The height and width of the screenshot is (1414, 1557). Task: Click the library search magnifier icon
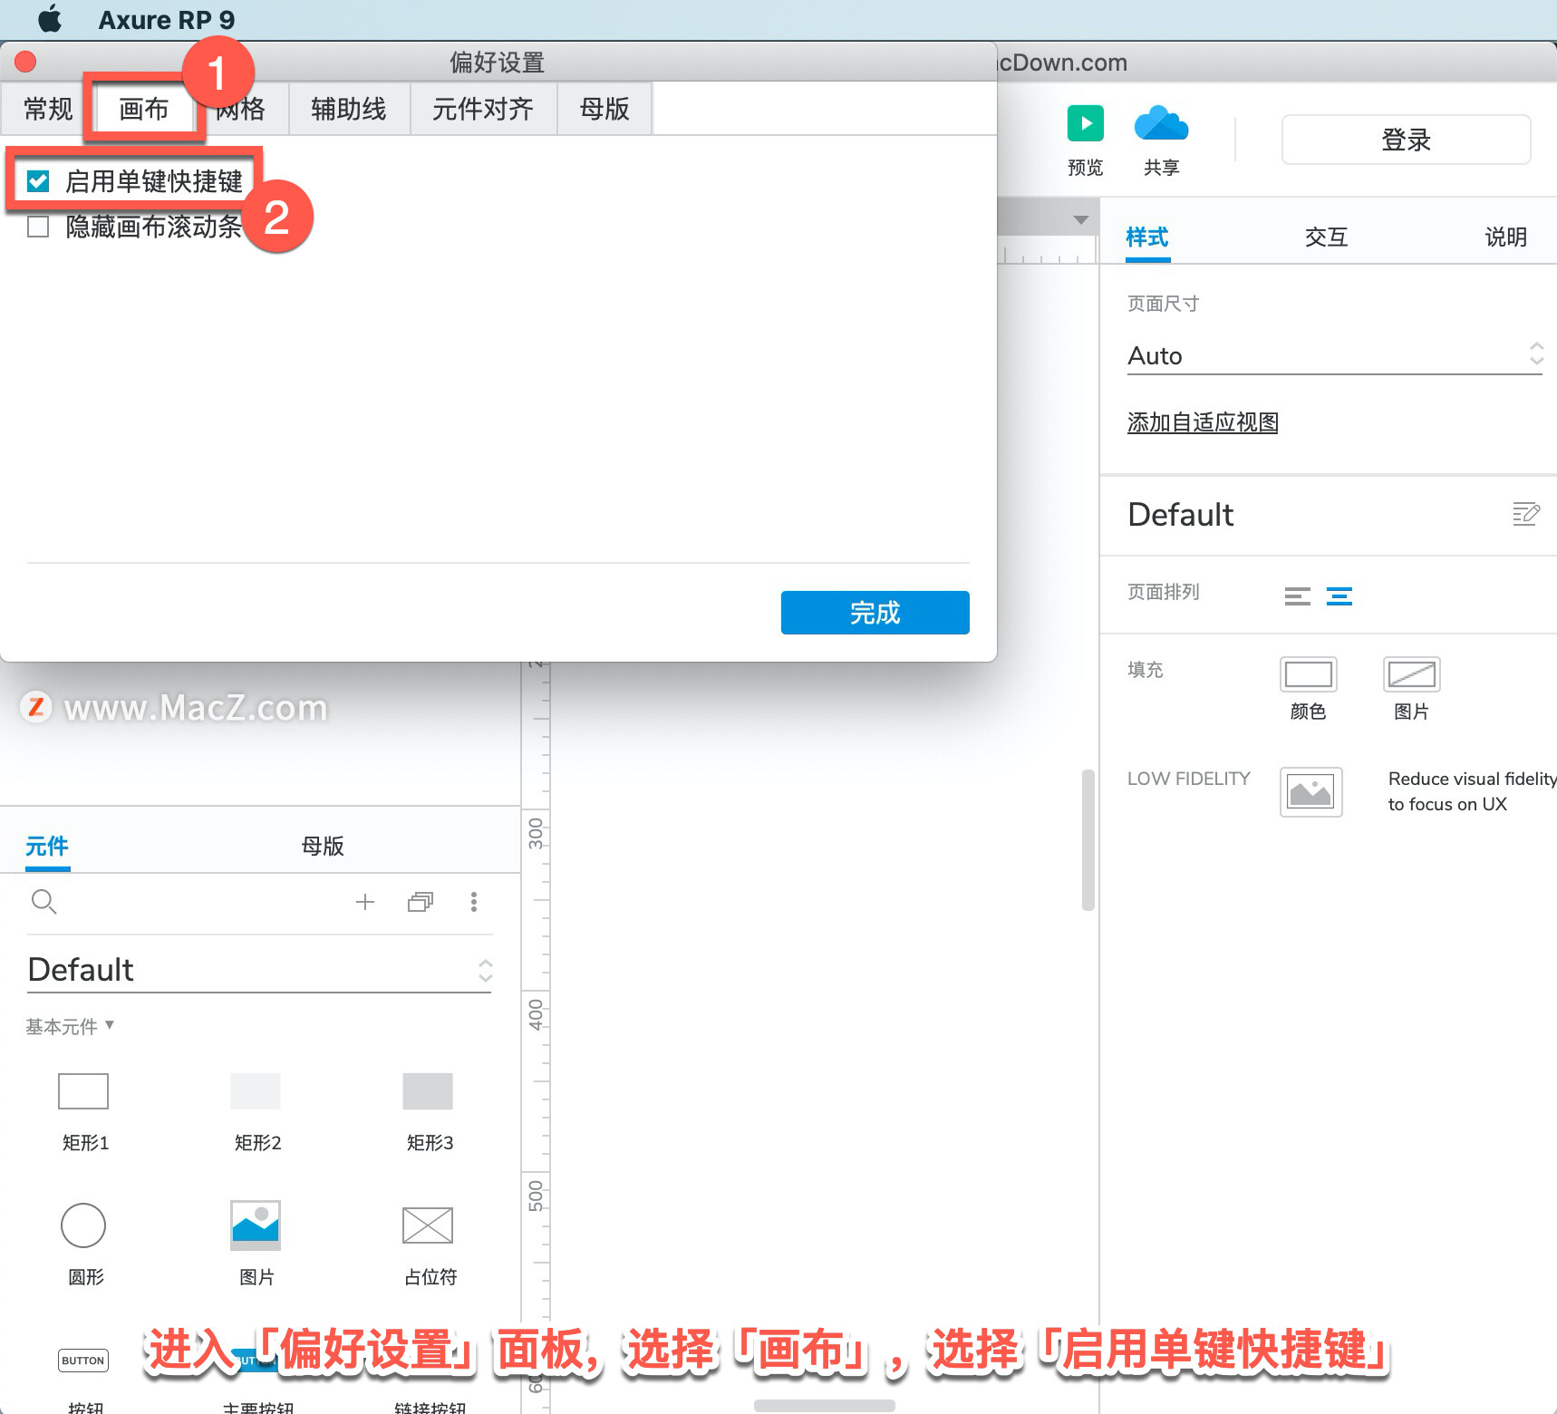click(x=44, y=901)
